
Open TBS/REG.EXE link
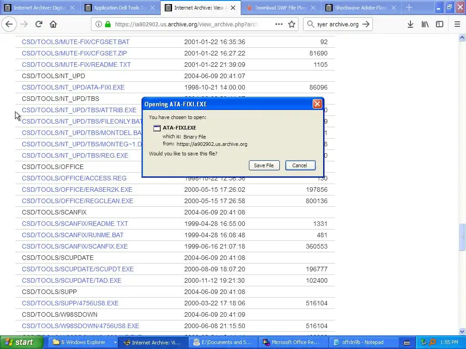pyautogui.click(x=75, y=155)
